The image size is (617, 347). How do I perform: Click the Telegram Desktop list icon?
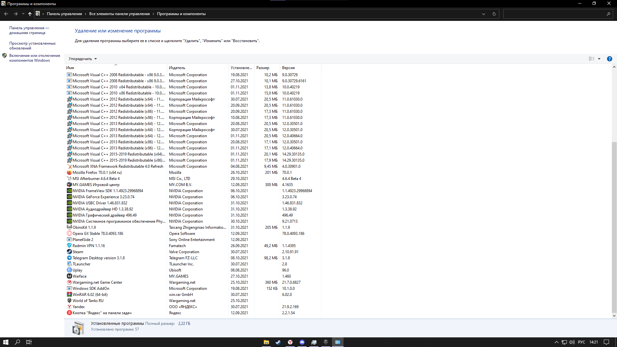(x=69, y=258)
